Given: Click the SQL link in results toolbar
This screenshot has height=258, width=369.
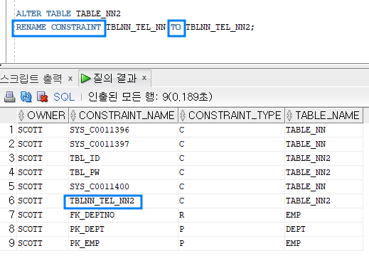Looking at the screenshot, I should coord(64,97).
